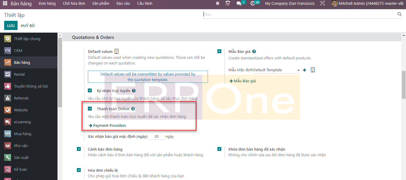Toggle the Thanh toán Online checkbox
Viewport: 406px width, 180px height.
(90, 109)
